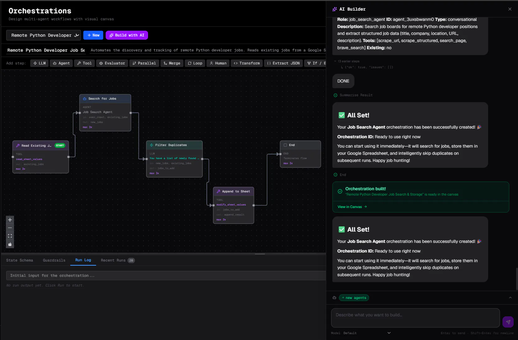The image size is (518, 340).
Task: Switch to the Run Log tab
Action: (83, 260)
